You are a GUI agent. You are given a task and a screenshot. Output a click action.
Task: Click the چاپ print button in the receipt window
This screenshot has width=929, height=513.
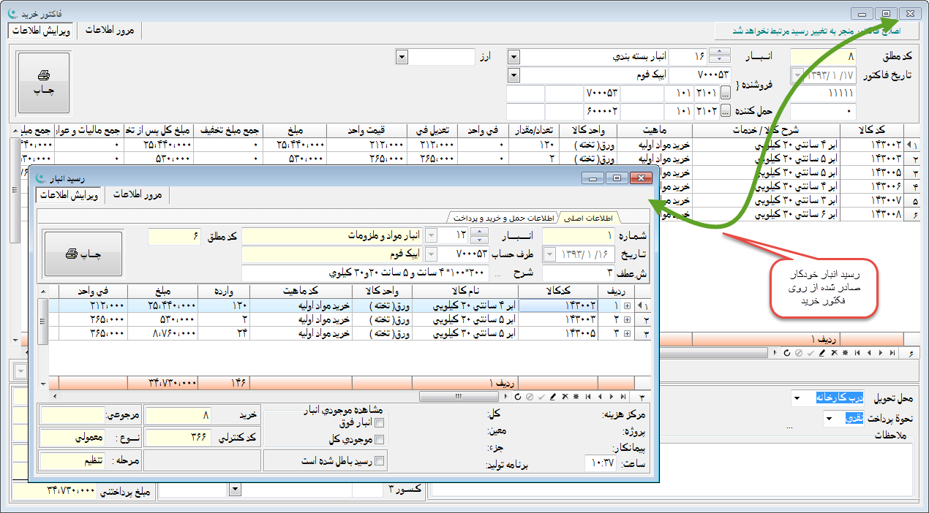(83, 254)
